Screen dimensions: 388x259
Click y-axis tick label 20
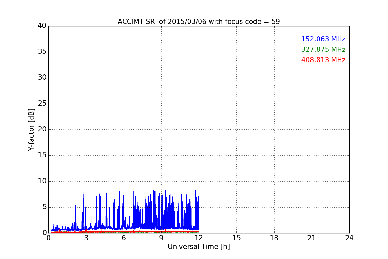pyautogui.click(x=42, y=129)
